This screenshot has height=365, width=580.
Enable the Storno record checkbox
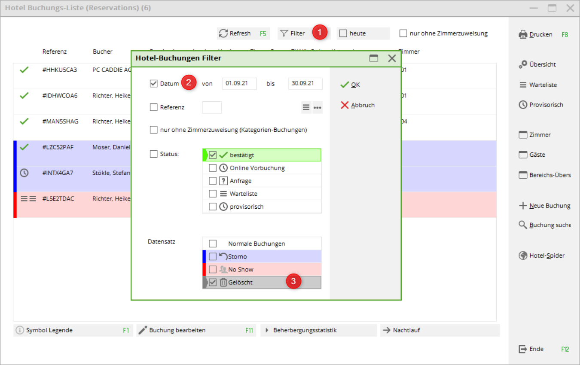coord(213,257)
